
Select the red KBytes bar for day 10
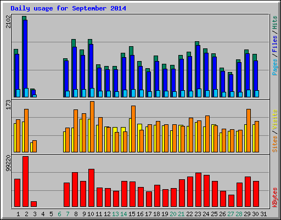[x=91, y=188]
